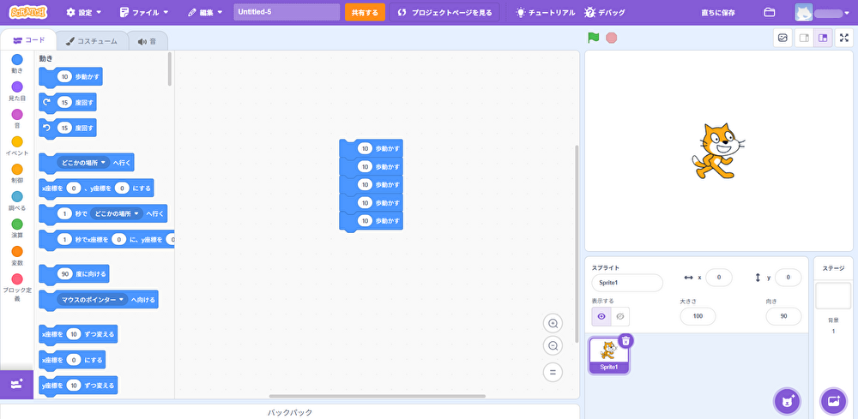Click the add extension button
Viewport: 858px width, 419px height.
coord(16,384)
